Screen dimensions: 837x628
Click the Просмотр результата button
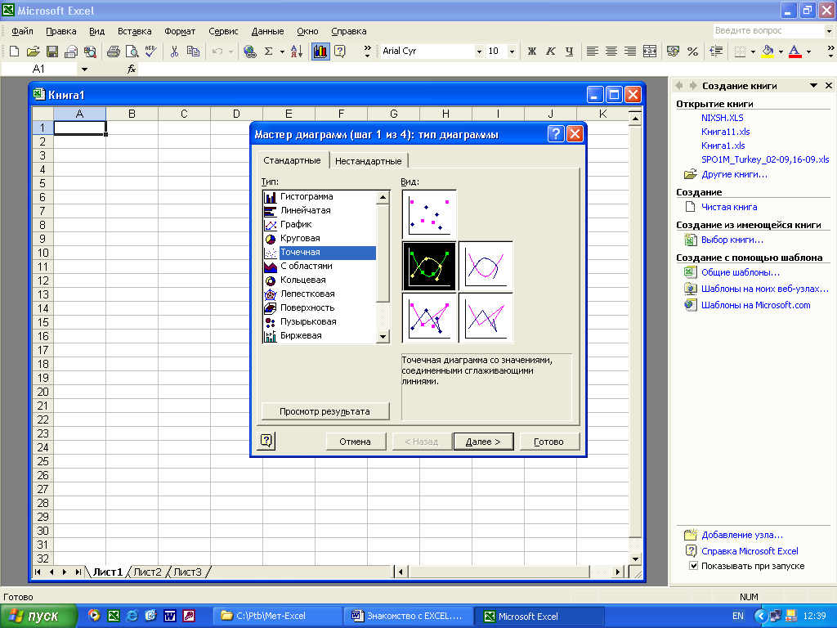(325, 411)
